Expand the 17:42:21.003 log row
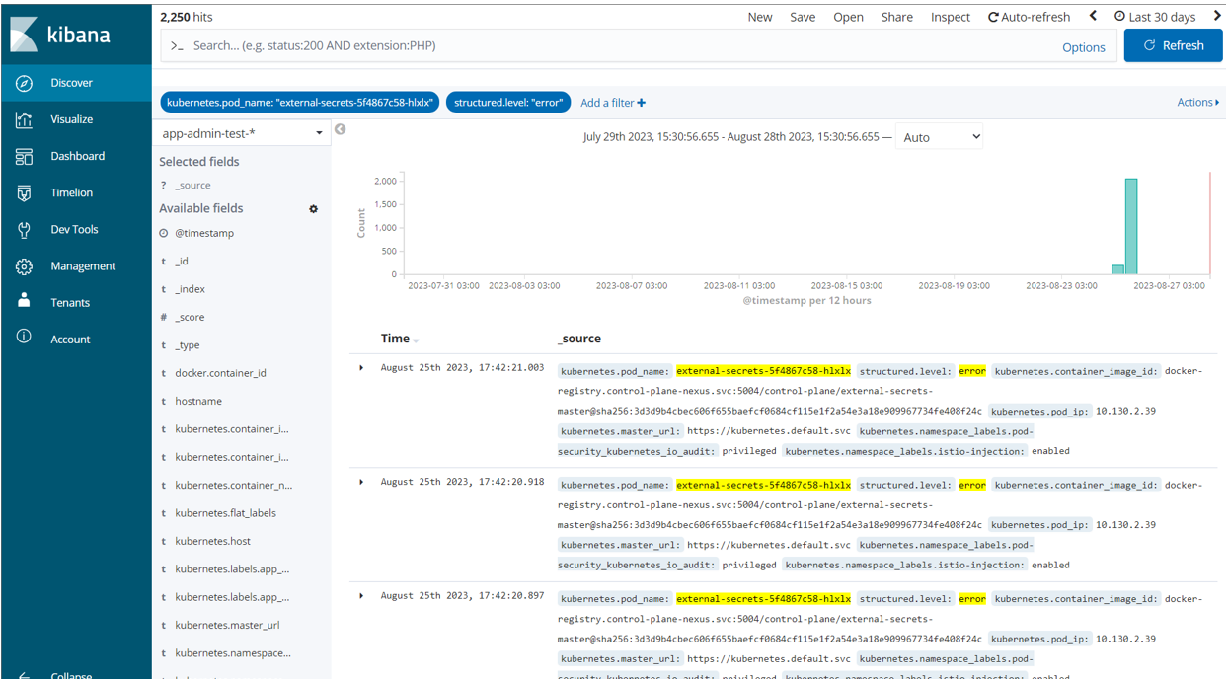The height and width of the screenshot is (680, 1227). (x=361, y=368)
